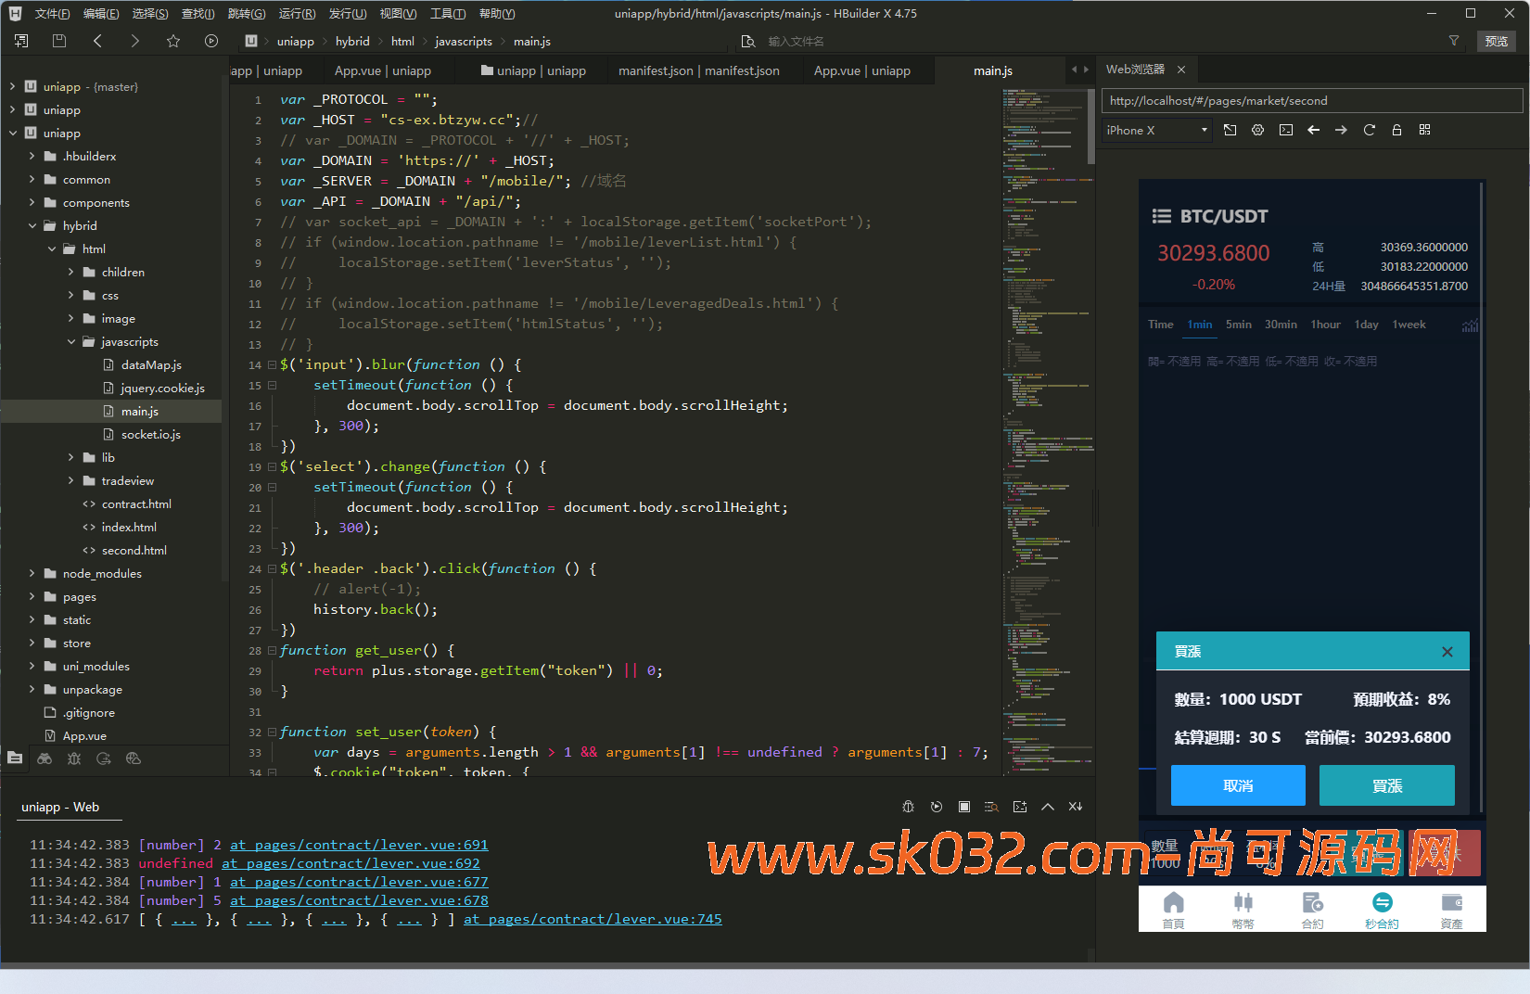
Task: Refresh the built-in web browser page
Action: (x=1369, y=130)
